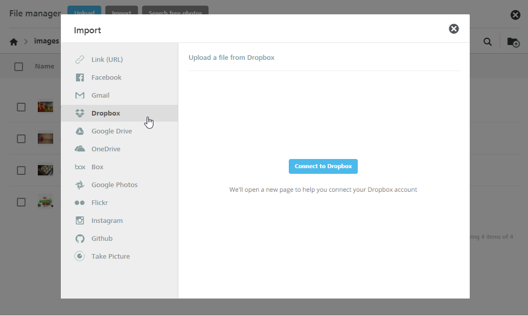The image size is (528, 316).
Task: Click the OneDrive cloud icon
Action: [80, 149]
